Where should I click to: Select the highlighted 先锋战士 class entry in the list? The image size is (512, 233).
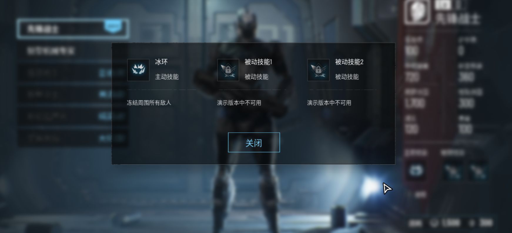pos(73,29)
